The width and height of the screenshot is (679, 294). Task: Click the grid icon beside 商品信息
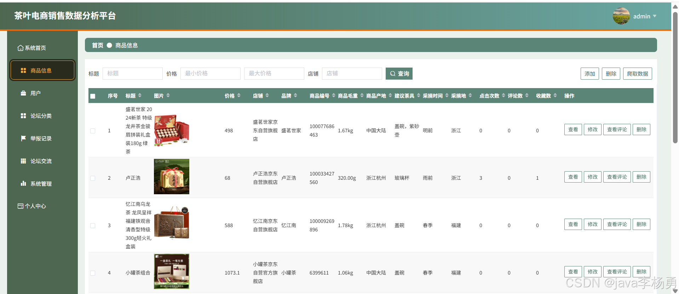[23, 70]
